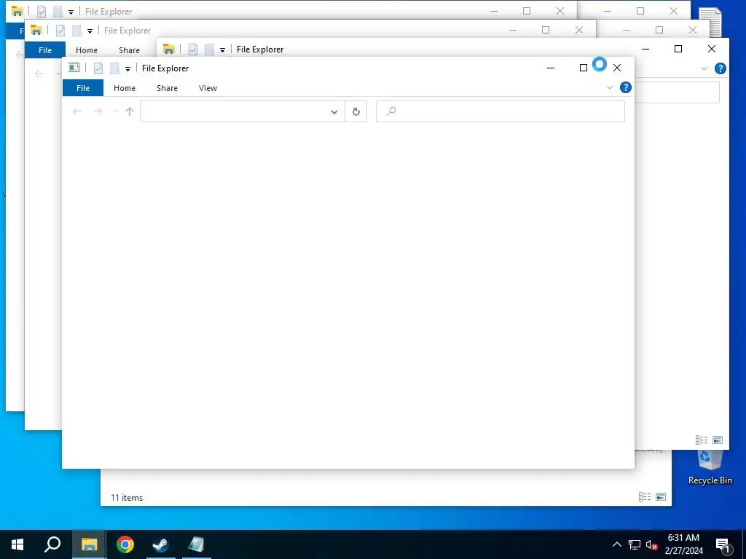Open the notification center
Image resolution: width=746 pixels, height=559 pixels.
pos(723,545)
